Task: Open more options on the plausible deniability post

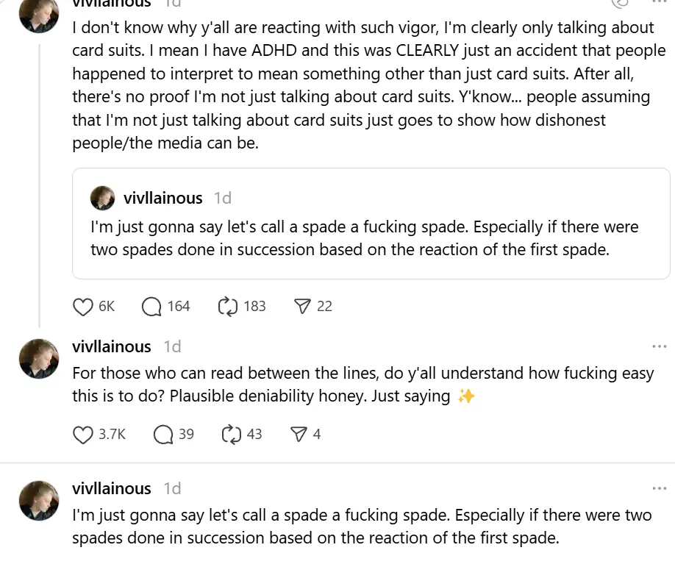Action: point(660,346)
